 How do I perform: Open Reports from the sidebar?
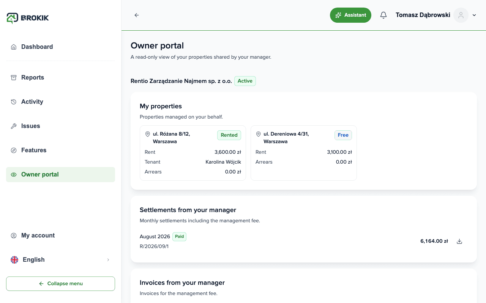tap(60, 78)
